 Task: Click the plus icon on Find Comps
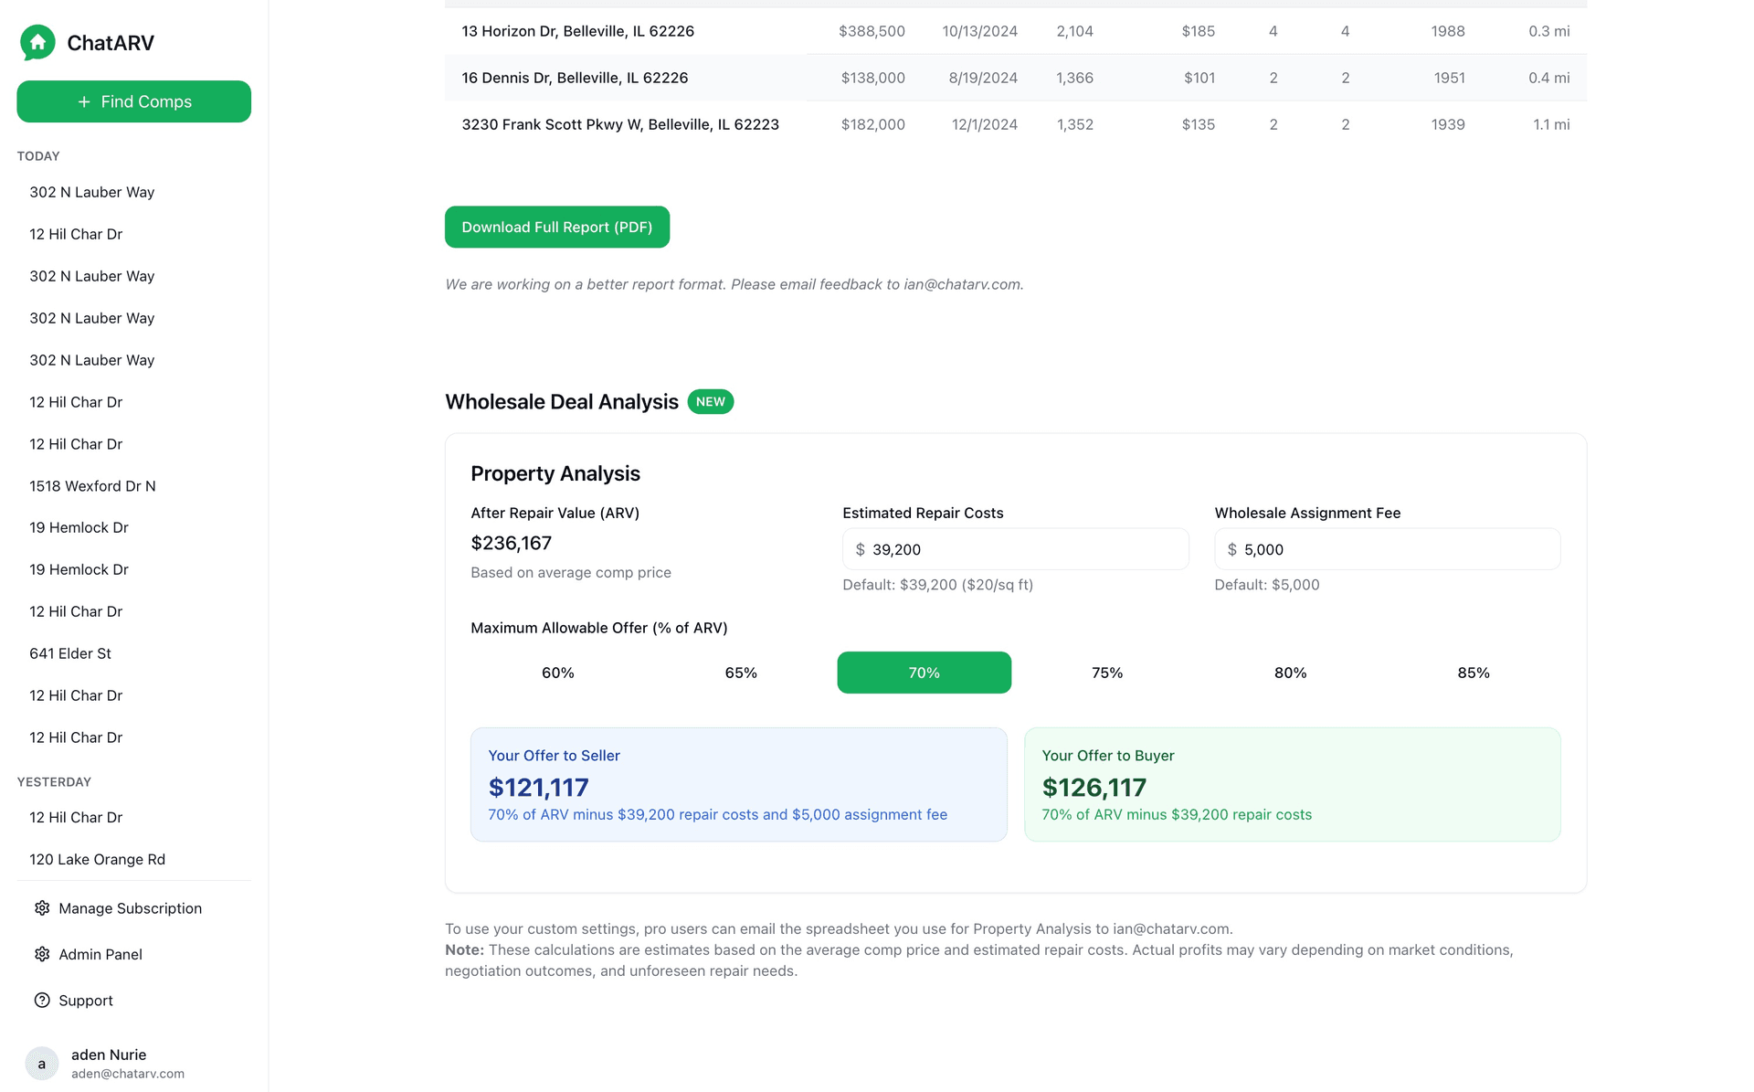point(84,101)
